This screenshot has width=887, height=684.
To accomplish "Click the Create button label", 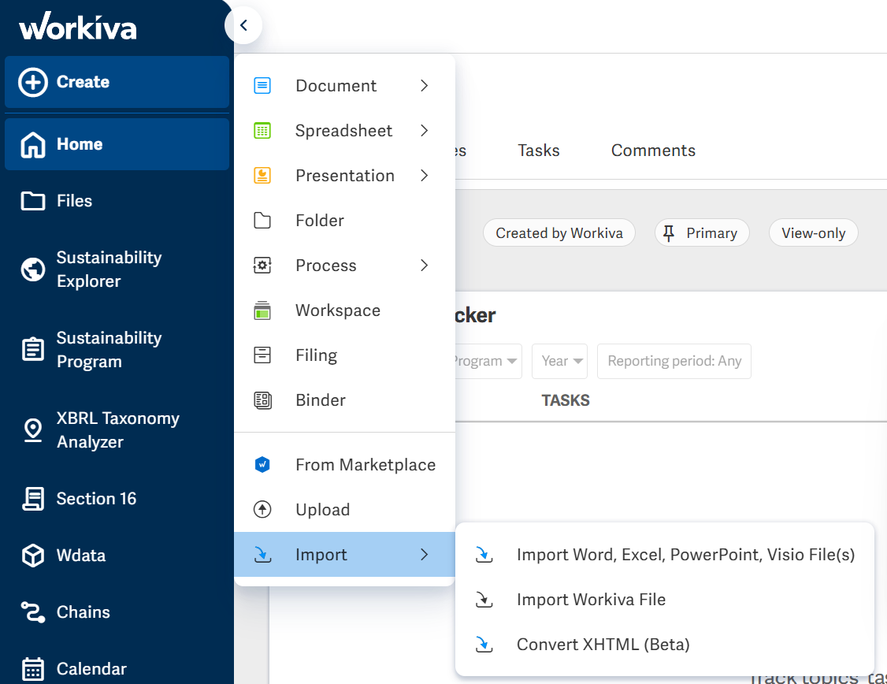I will click(84, 82).
